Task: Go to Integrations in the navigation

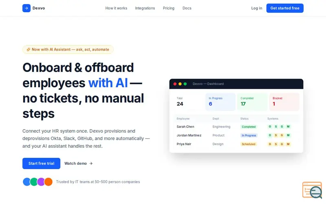Action: [145, 8]
